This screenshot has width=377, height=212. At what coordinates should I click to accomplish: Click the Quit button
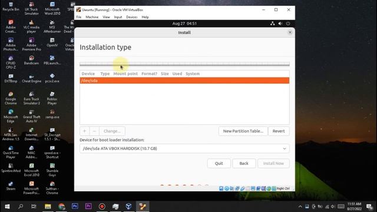coord(219,163)
